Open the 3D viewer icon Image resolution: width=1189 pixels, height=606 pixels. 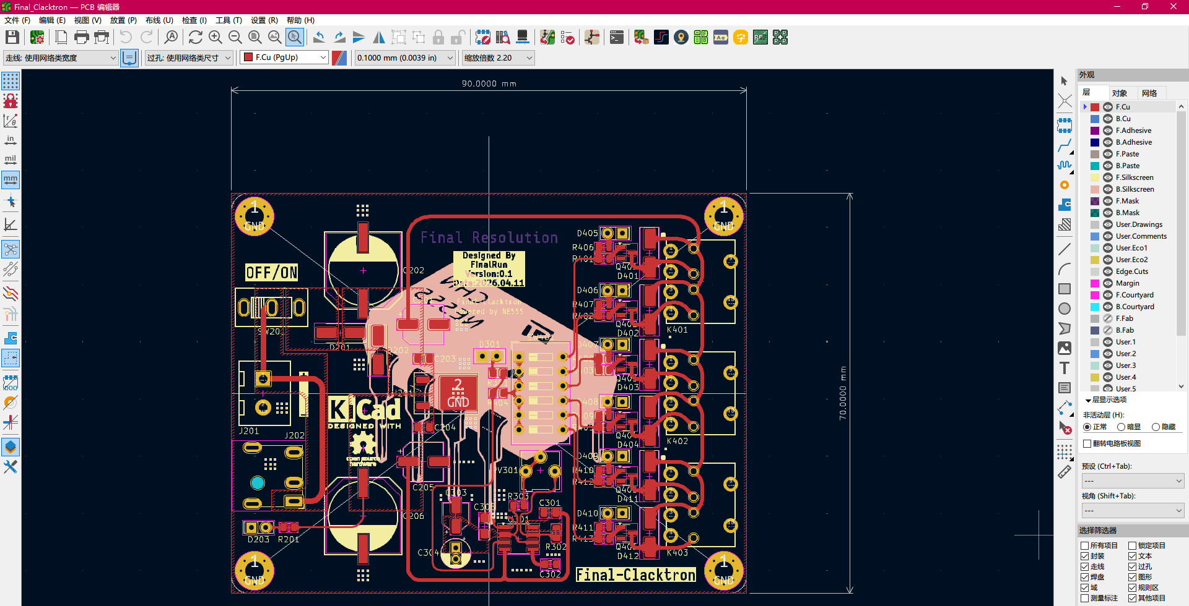523,38
